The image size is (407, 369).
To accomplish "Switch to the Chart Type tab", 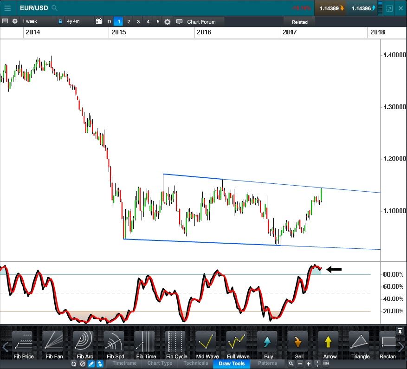I will coord(160,363).
